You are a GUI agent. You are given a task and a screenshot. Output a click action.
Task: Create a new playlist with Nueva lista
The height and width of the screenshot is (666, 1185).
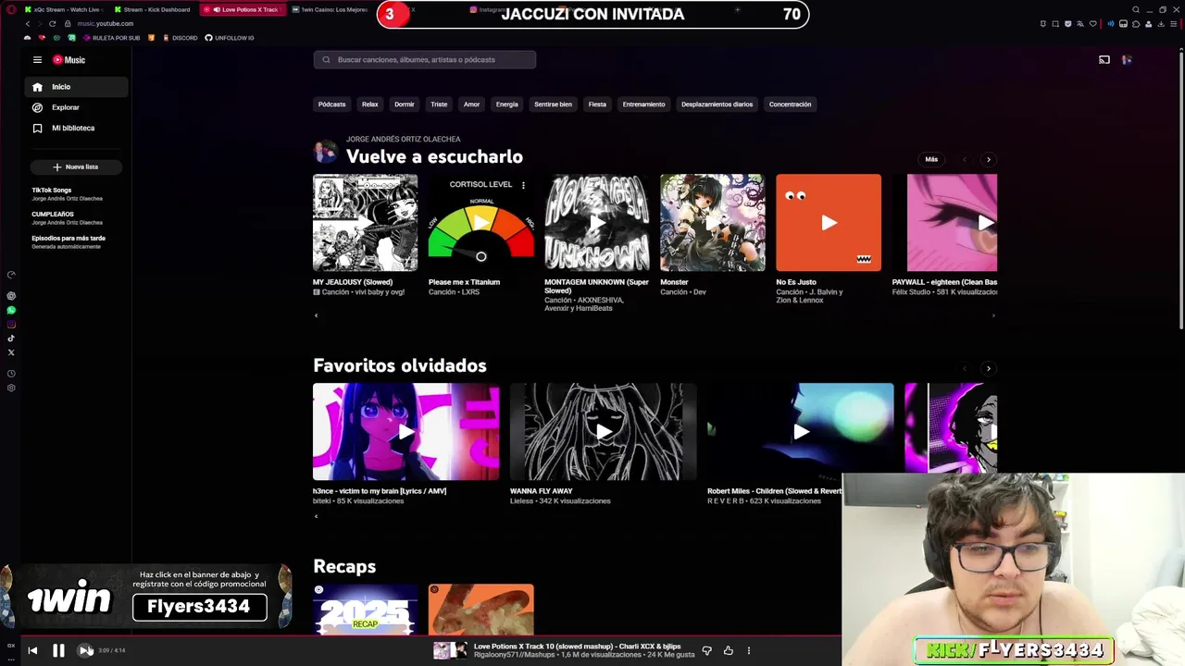[76, 167]
